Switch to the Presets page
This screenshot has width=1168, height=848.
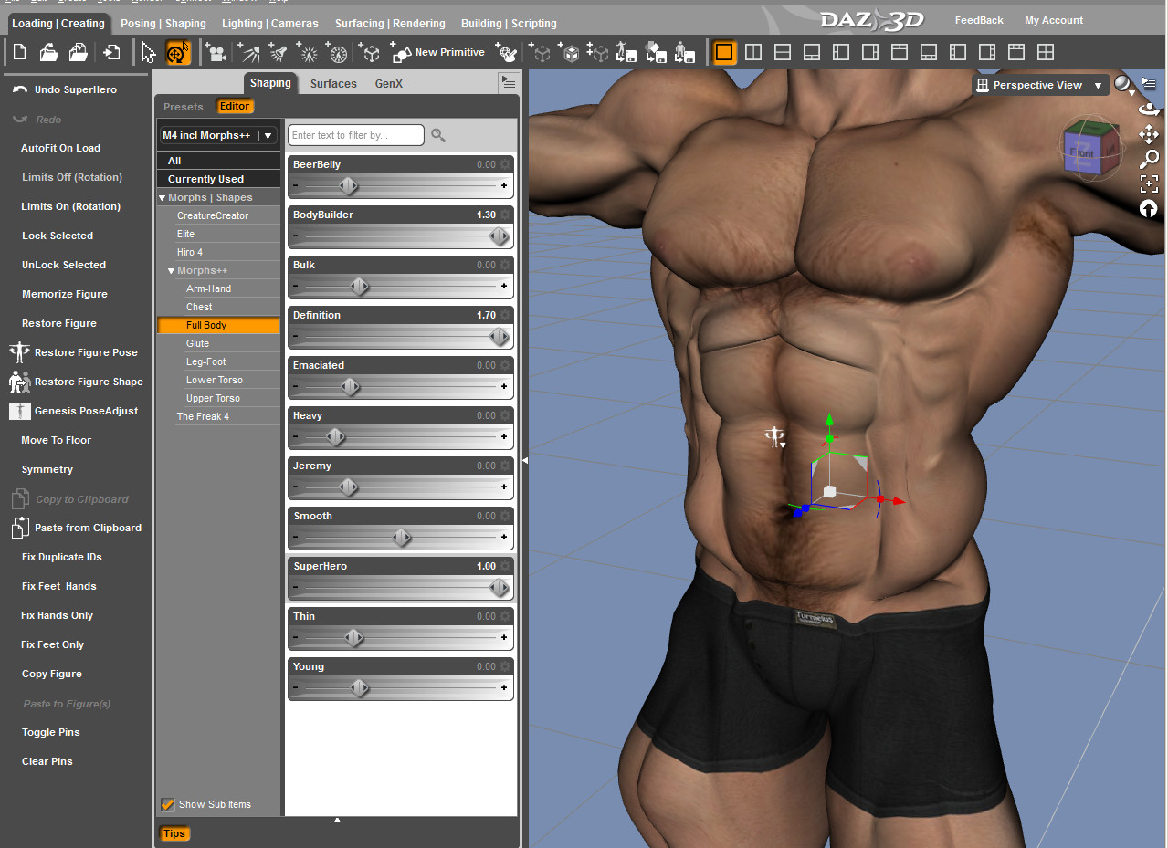tap(183, 107)
